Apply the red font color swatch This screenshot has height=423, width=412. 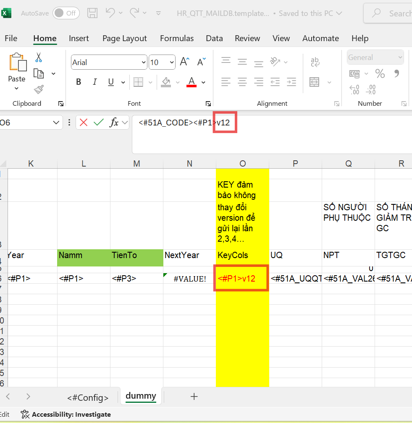192,82
